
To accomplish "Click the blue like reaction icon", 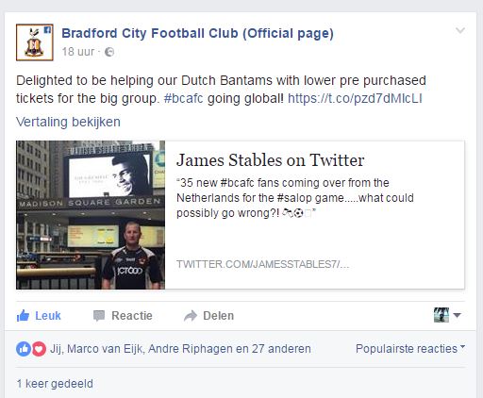I will point(24,349).
